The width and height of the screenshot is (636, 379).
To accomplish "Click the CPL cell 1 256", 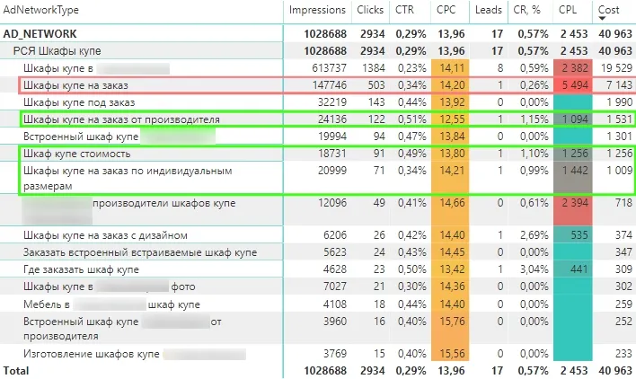I will (x=573, y=154).
